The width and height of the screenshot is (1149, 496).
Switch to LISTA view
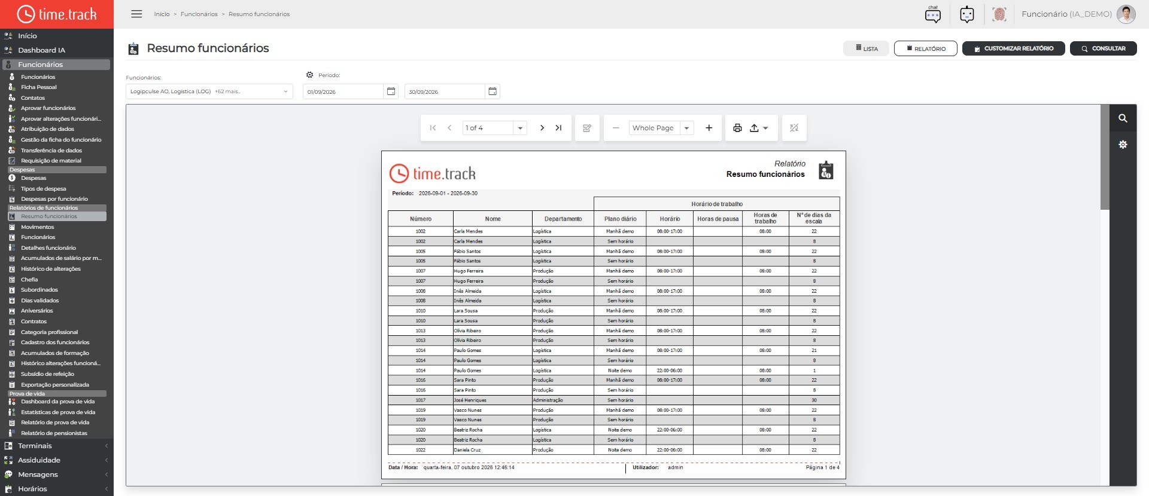pos(866,48)
